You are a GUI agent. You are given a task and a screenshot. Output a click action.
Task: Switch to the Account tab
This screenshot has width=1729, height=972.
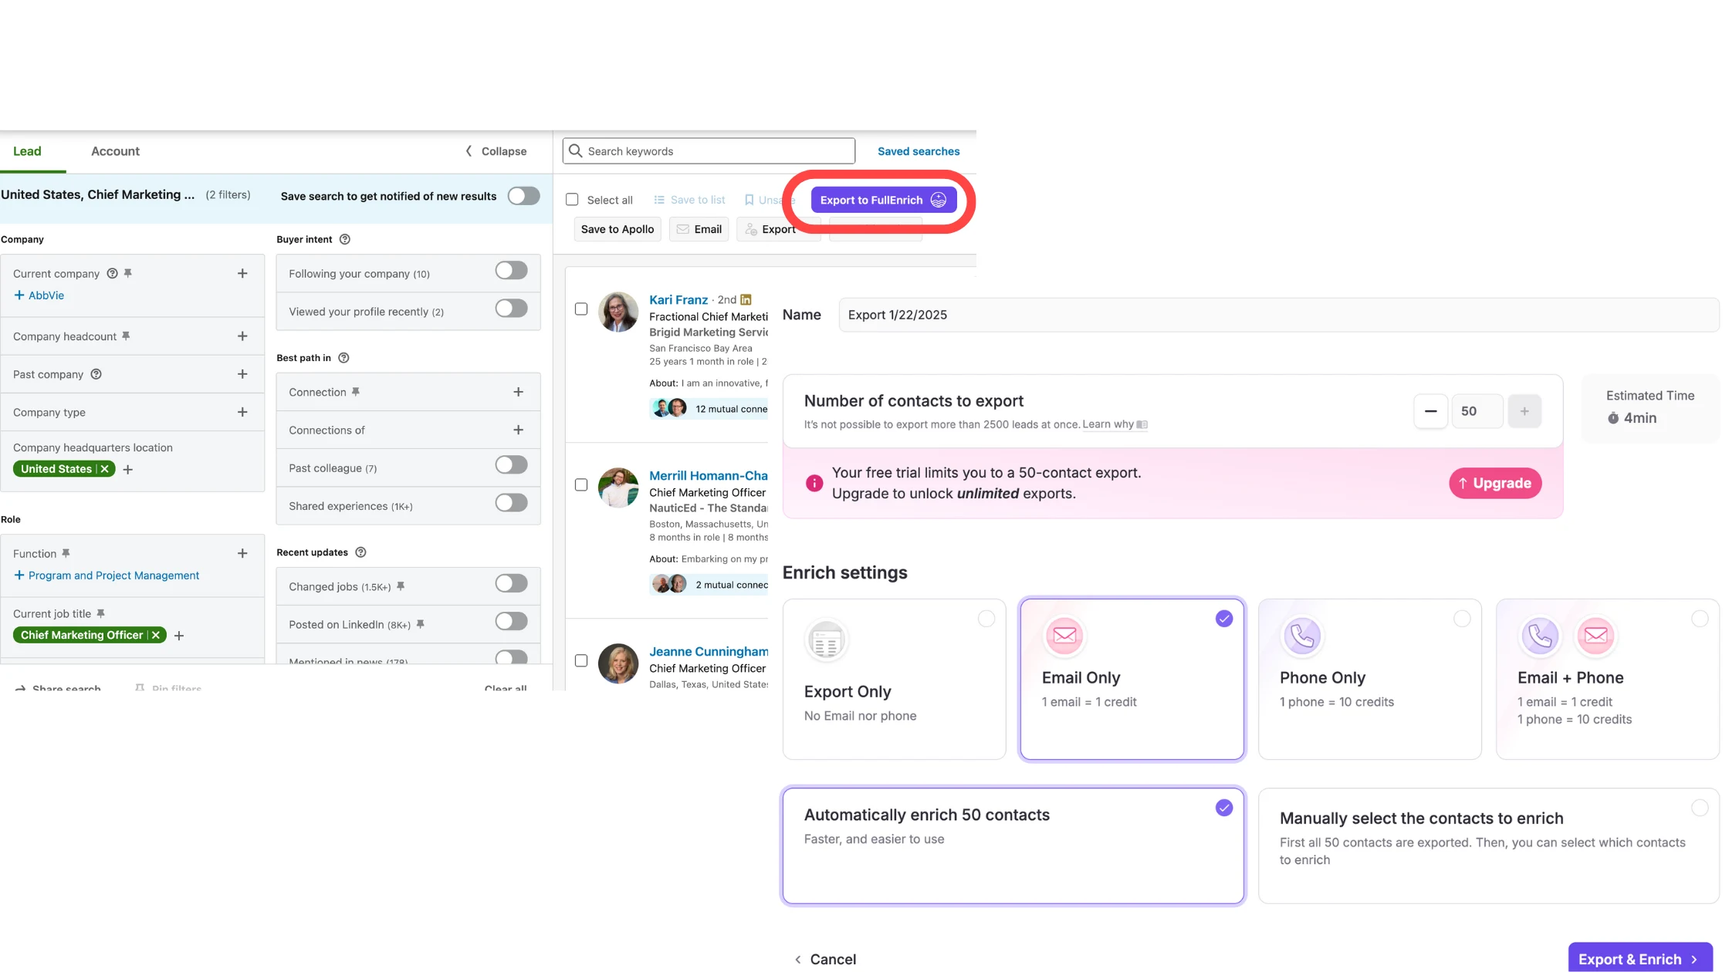115,151
